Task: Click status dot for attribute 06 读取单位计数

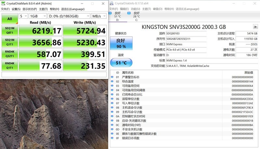Action: pos(112,99)
